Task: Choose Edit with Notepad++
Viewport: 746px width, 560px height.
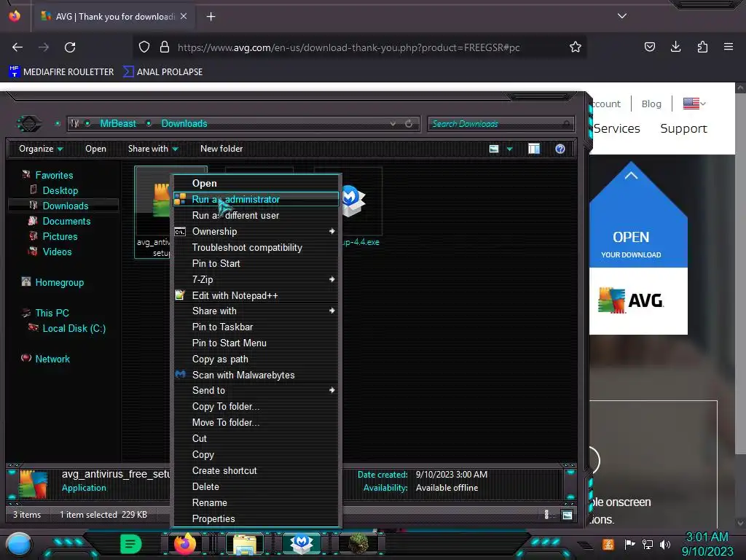Action: coord(256,296)
